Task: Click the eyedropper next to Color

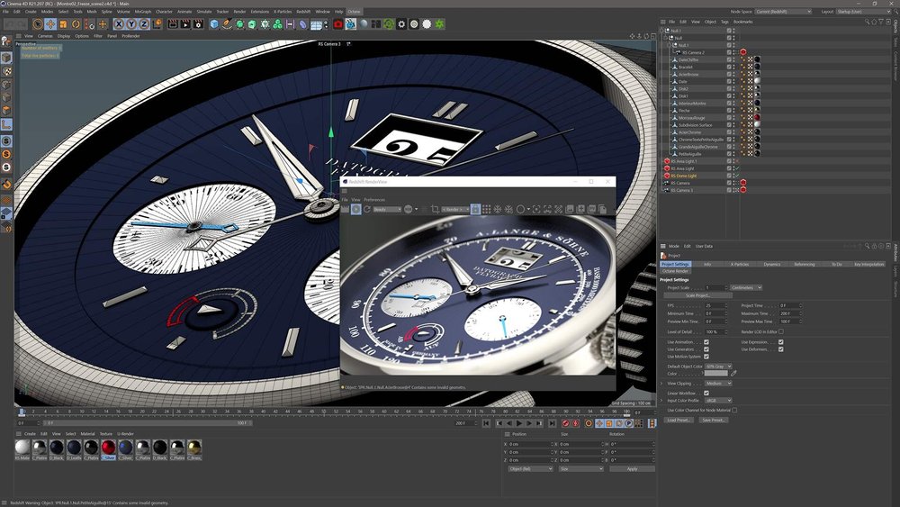Action: click(733, 374)
